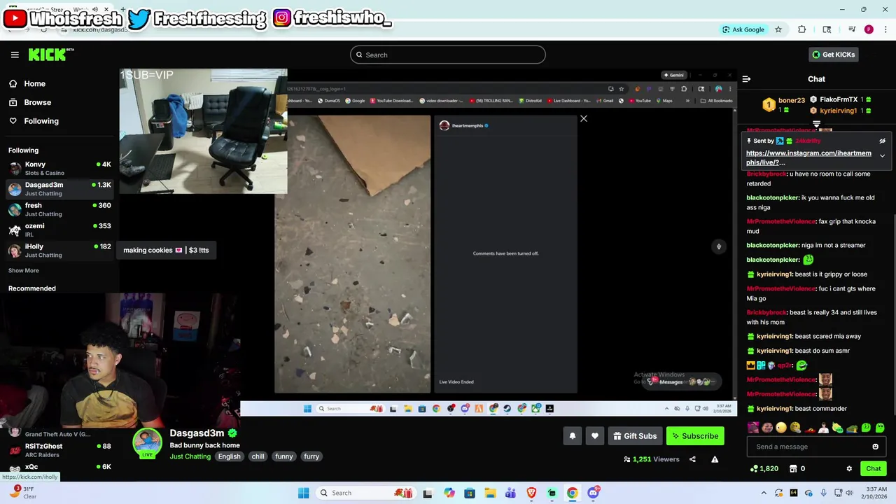Click the Kick logo
Viewport: 896px width, 504px height.
click(x=50, y=55)
